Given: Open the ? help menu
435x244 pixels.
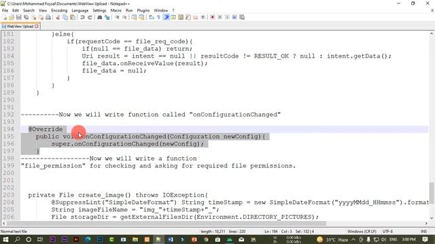Looking at the screenshot, I should point(173,11).
